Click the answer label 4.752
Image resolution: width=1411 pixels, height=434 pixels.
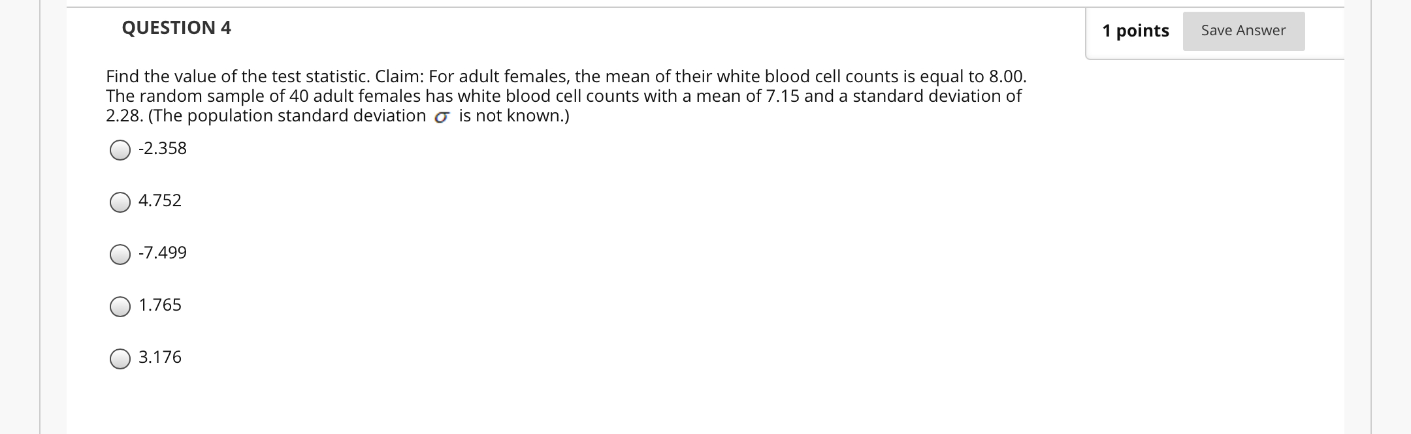click(160, 201)
